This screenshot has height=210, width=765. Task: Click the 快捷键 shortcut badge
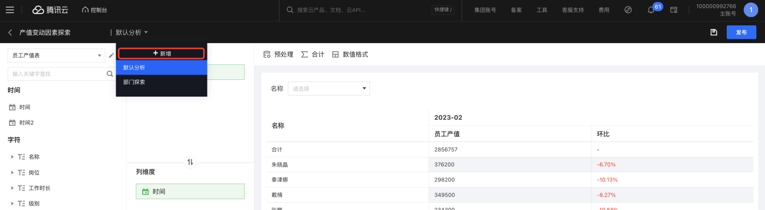tap(443, 10)
